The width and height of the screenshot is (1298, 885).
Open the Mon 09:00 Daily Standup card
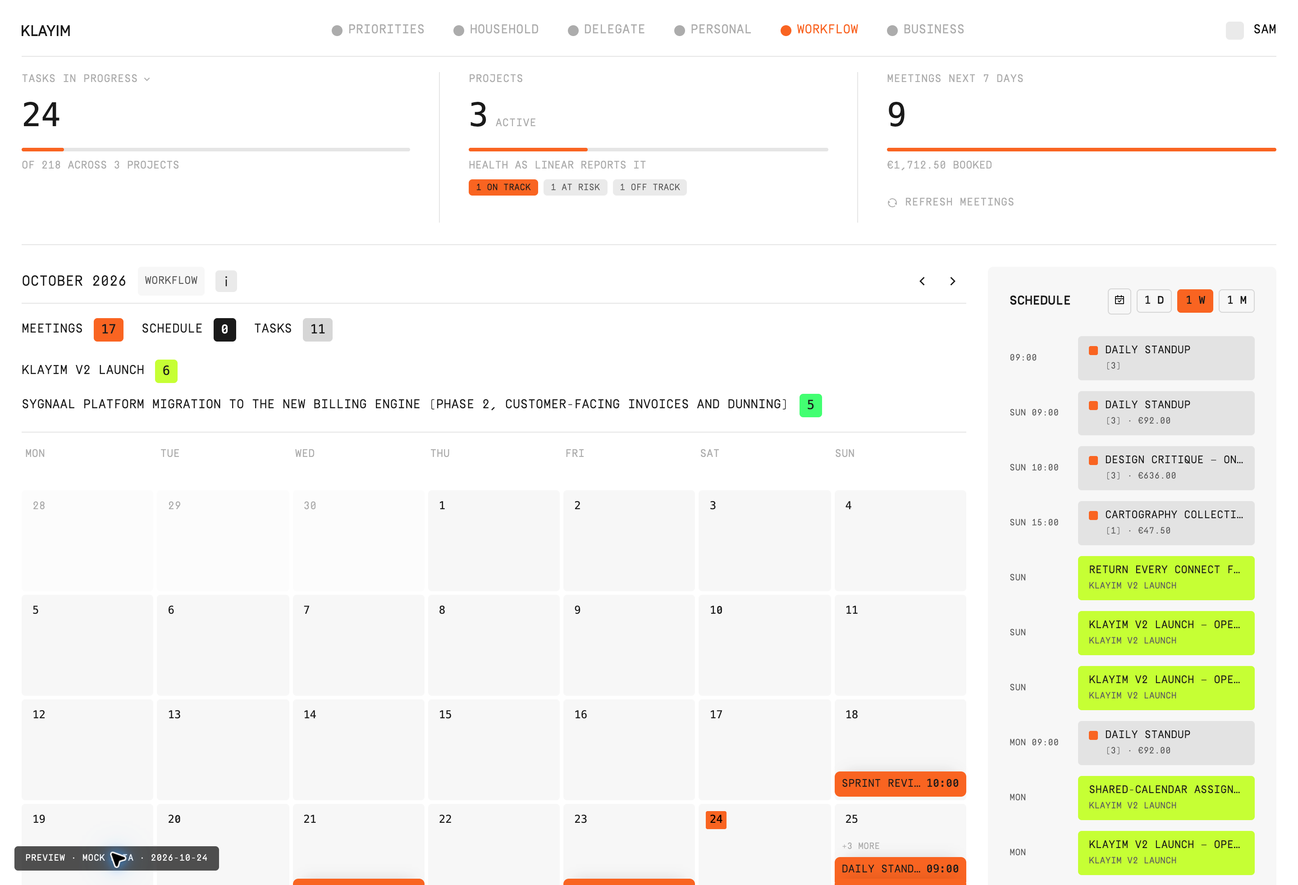pyautogui.click(x=1165, y=743)
